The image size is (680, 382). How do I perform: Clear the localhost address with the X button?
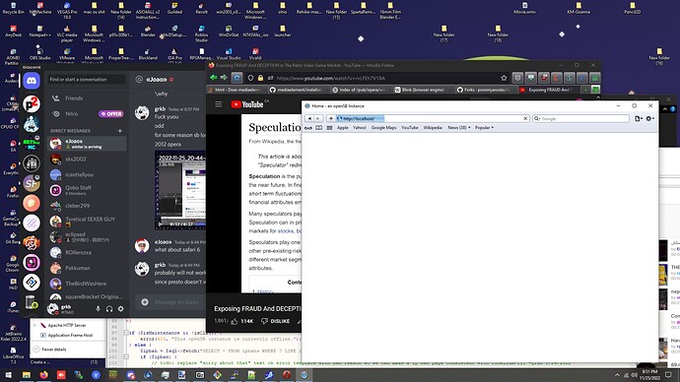[x=525, y=118]
